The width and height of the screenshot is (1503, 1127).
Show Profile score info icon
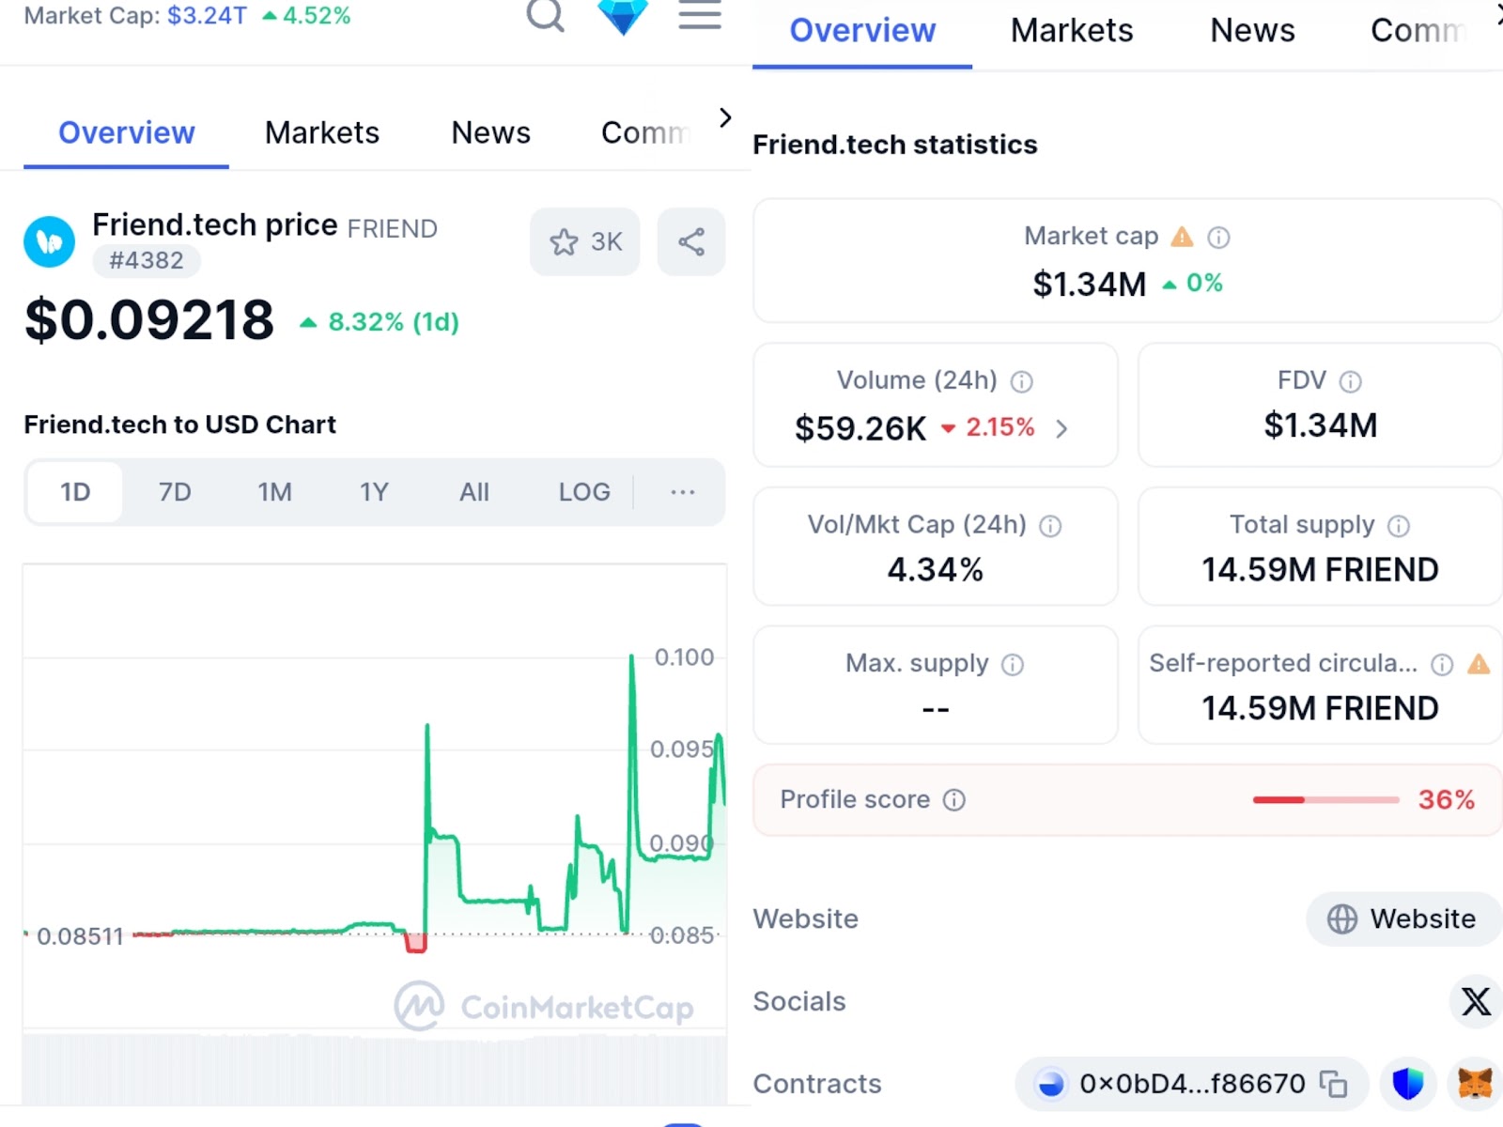(954, 800)
